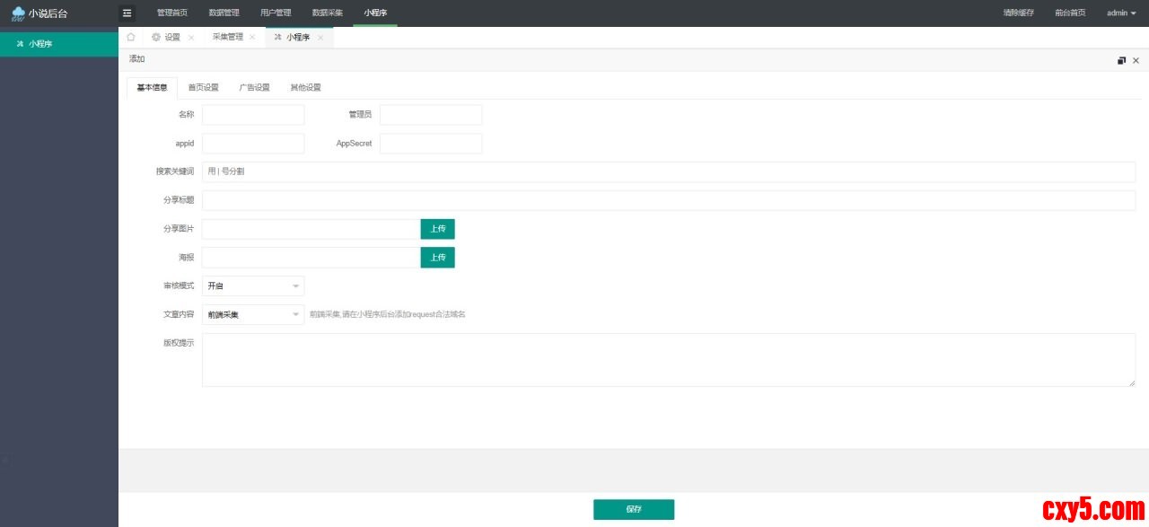
Task: Open 数据管理 in top navigation
Action: (224, 13)
